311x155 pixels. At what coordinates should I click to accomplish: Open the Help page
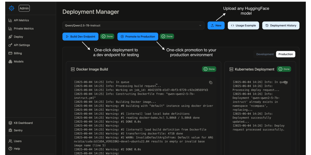point(17,149)
